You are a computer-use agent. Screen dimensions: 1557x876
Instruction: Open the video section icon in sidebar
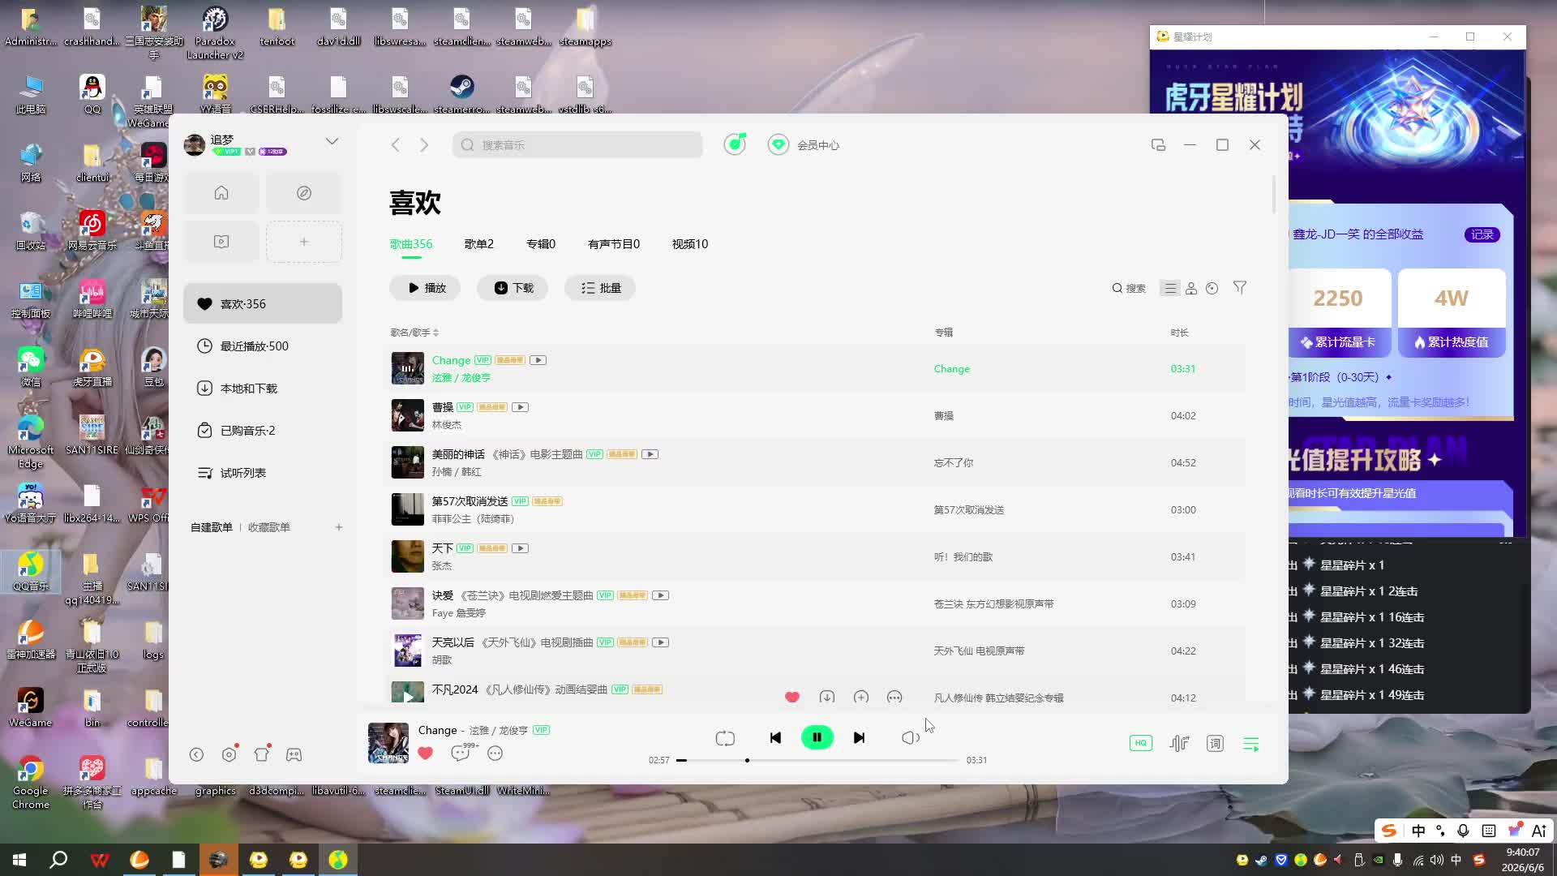(221, 242)
